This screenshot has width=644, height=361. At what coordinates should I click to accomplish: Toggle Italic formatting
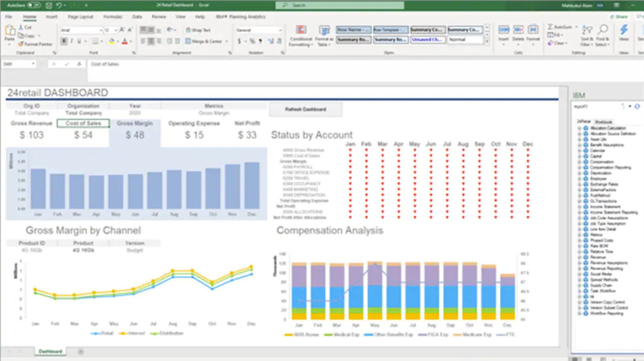click(x=72, y=41)
